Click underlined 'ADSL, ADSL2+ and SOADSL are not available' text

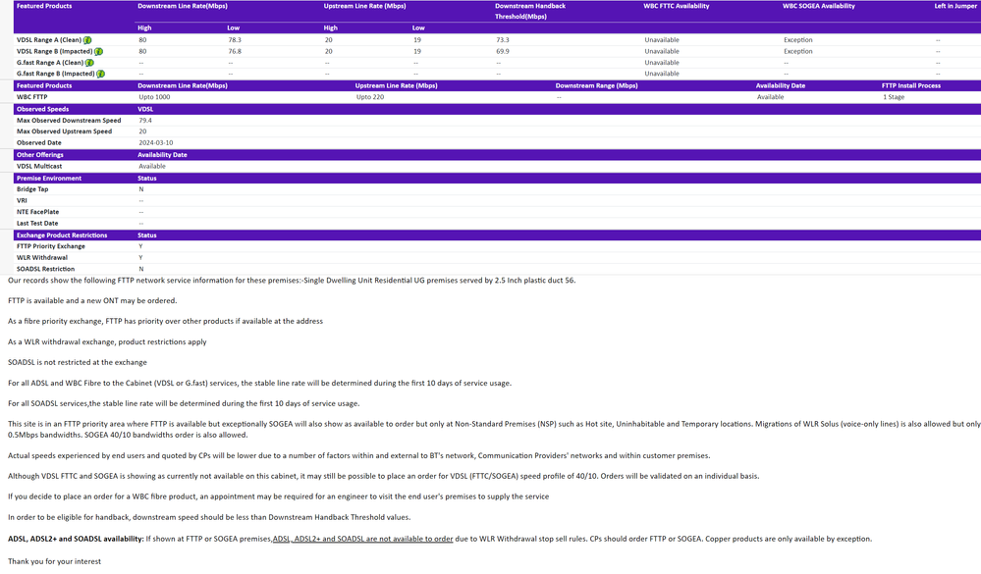pos(362,539)
